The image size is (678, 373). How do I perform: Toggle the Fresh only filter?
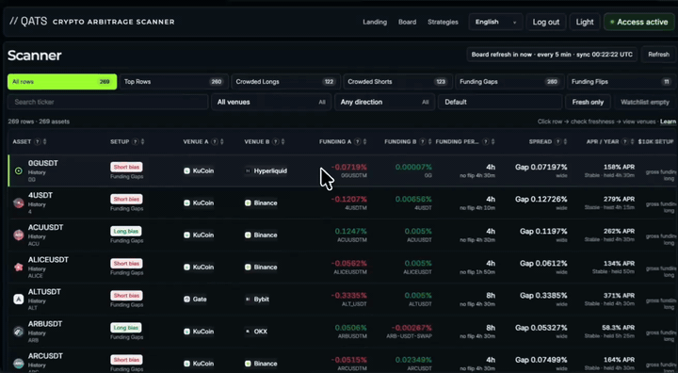588,102
